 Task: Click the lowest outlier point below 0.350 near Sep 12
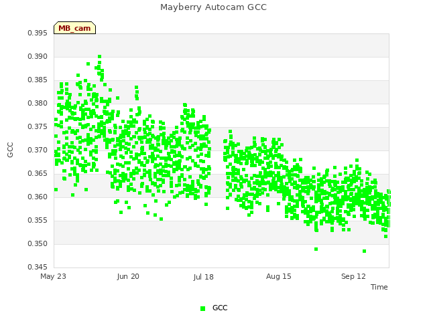(x=364, y=251)
